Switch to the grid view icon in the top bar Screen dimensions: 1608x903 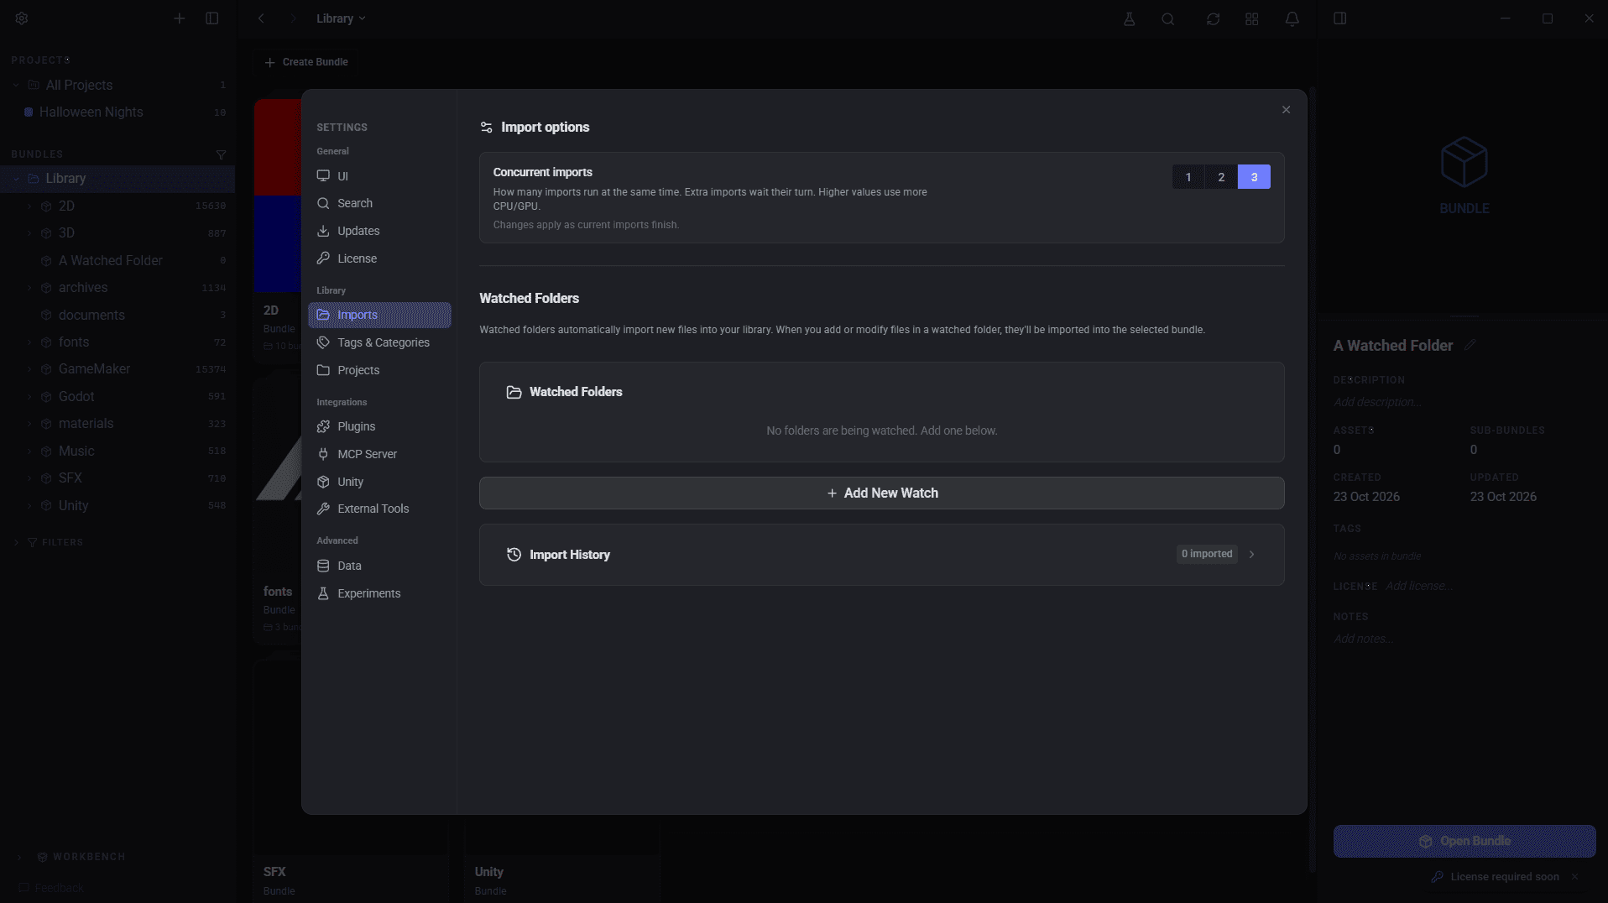(1252, 18)
